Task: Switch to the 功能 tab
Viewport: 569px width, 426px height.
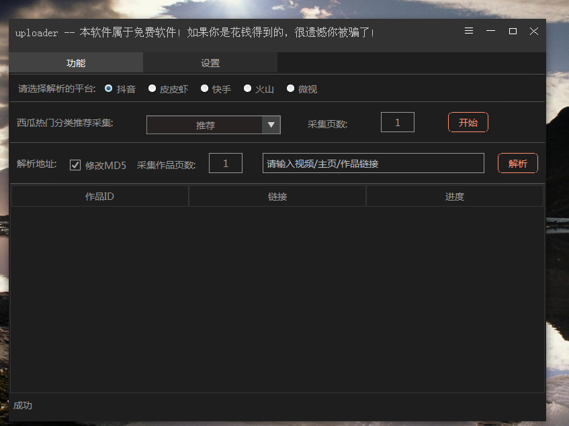Action: (x=76, y=62)
